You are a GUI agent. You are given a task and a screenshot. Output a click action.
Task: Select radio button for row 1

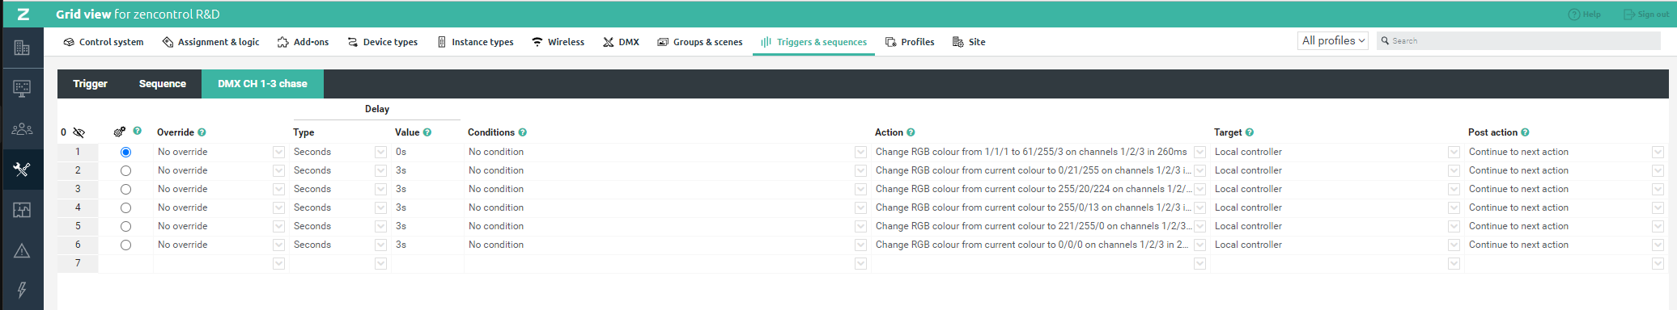(x=125, y=152)
